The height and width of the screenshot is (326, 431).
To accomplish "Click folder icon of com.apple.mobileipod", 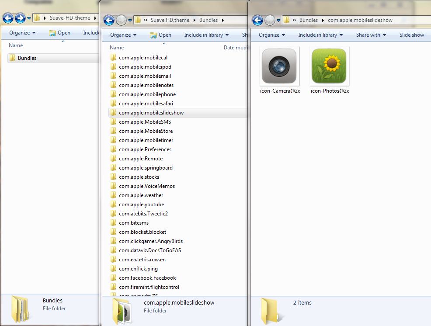I will pos(113,66).
